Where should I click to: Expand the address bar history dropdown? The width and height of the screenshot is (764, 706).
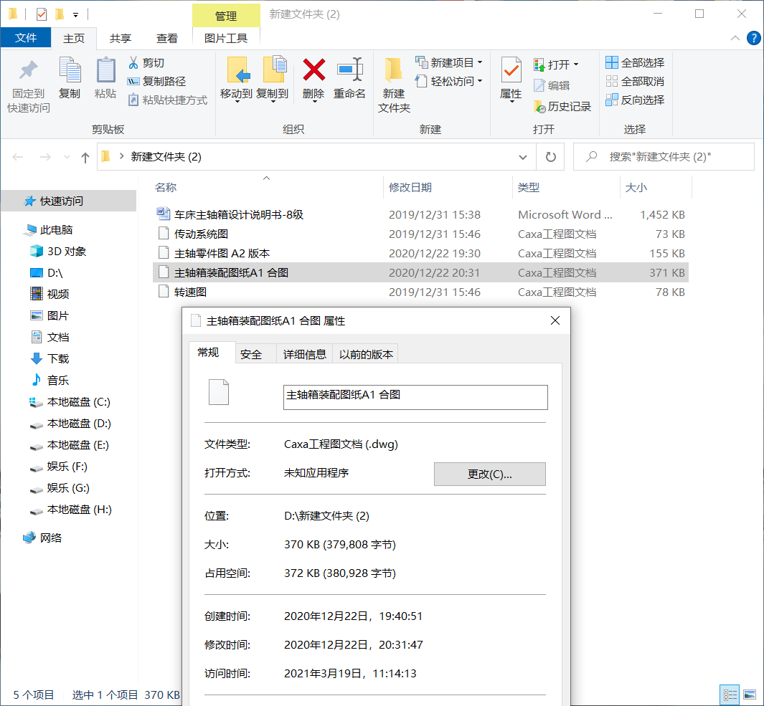(523, 157)
